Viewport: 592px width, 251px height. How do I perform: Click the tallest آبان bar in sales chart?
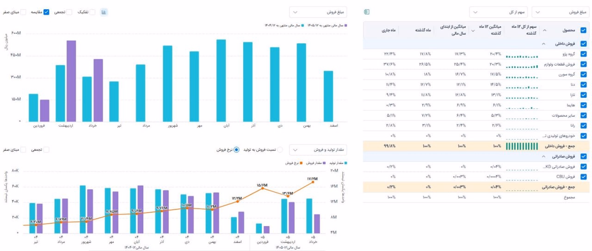tap(221, 80)
